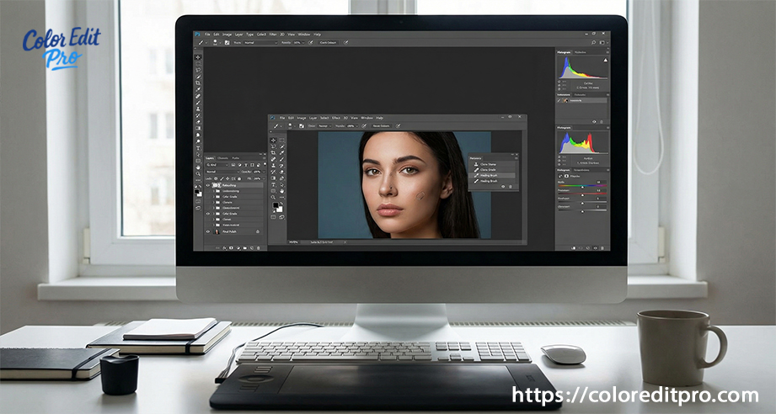
Task: Click zoom percentage field in front window status bar
Action: tap(292, 242)
